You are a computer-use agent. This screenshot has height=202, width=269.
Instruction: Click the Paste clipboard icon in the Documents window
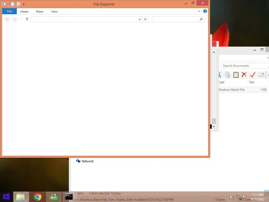236,75
